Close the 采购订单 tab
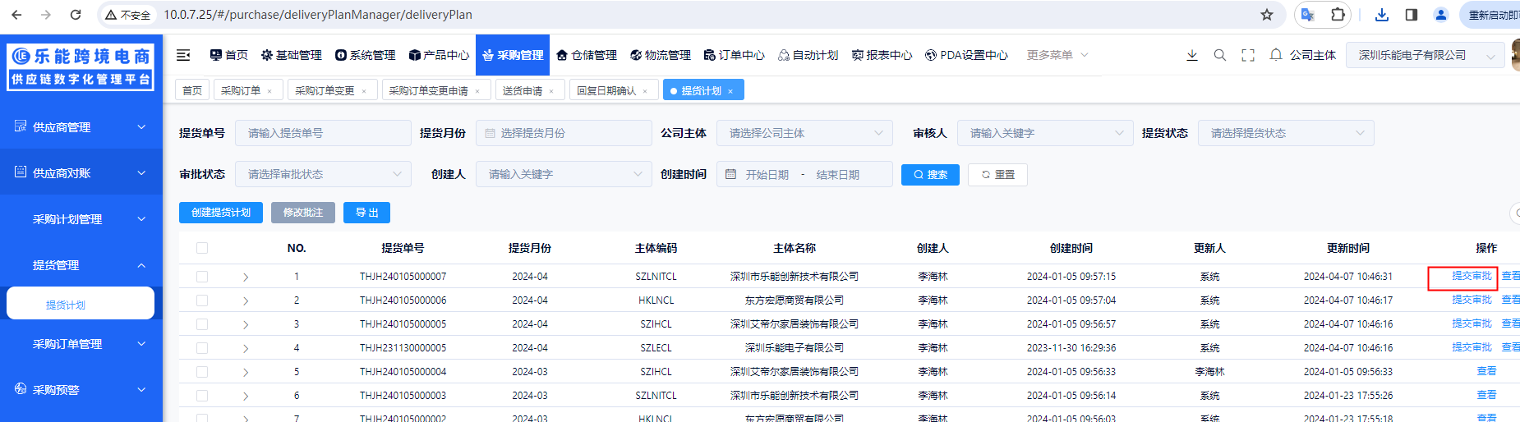The image size is (1520, 422). (x=269, y=91)
